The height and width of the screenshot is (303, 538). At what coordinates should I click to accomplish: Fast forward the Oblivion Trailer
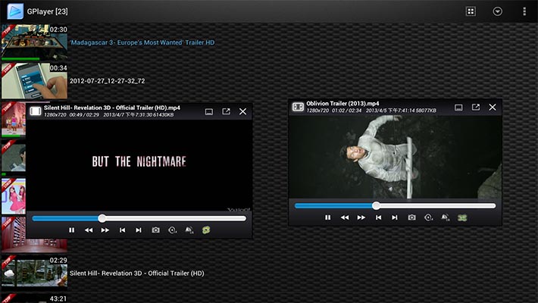[x=361, y=217]
